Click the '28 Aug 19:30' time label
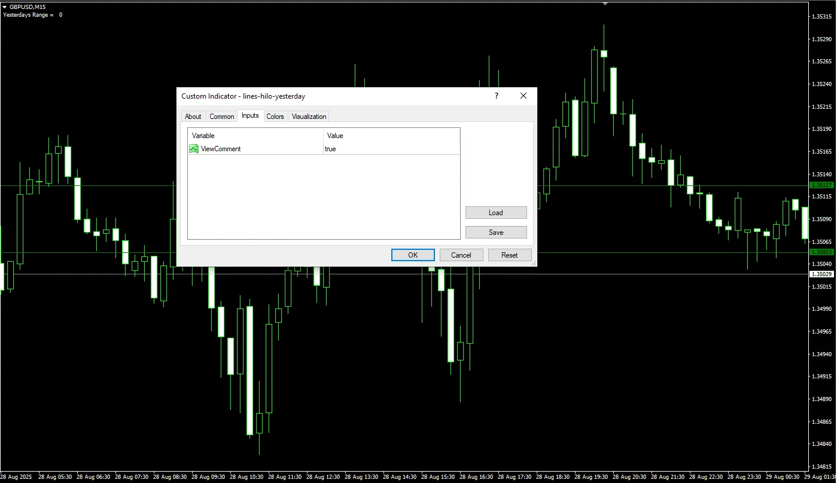 tap(592, 477)
